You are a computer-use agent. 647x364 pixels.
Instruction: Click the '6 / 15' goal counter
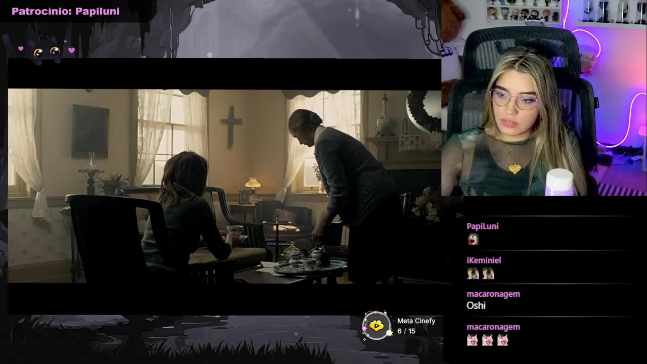(x=406, y=331)
